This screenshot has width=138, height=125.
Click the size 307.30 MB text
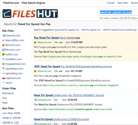click(x=76, y=71)
